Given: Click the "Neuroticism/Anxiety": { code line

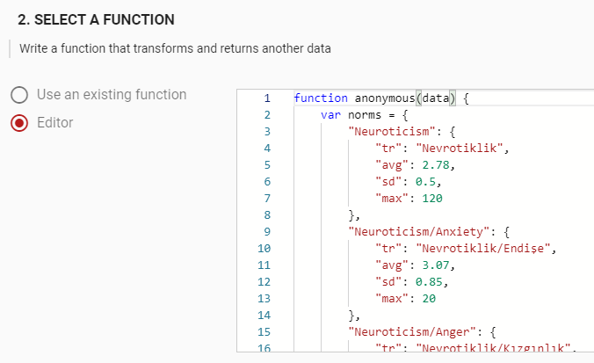Looking at the screenshot, I should (x=429, y=232).
